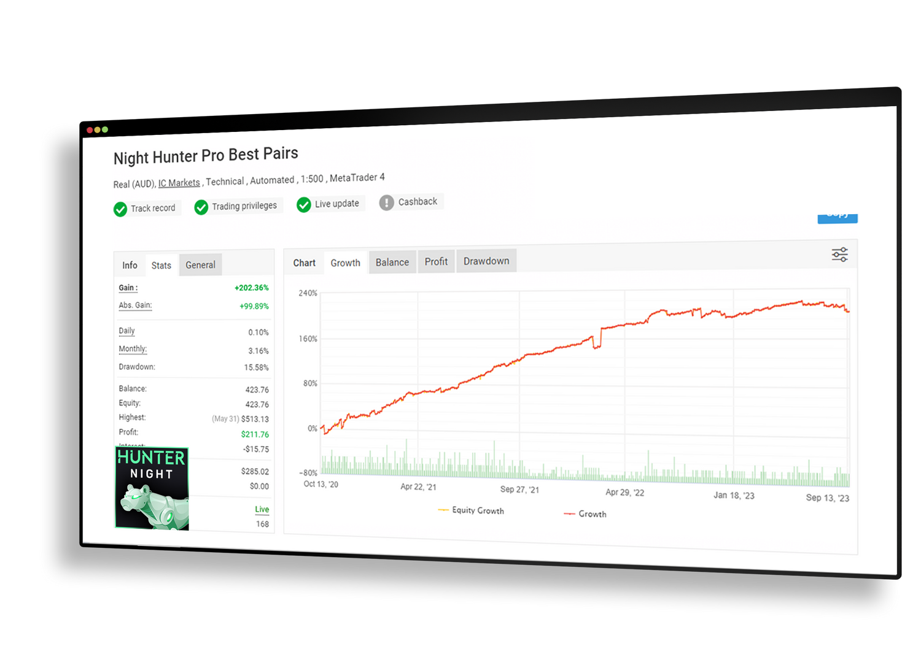Open the IC Markets broker link
Image resolution: width=921 pixels, height=646 pixels.
coord(179,183)
